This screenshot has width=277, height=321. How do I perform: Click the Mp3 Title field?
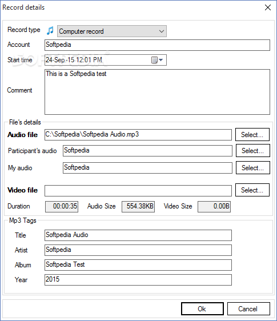138,235
